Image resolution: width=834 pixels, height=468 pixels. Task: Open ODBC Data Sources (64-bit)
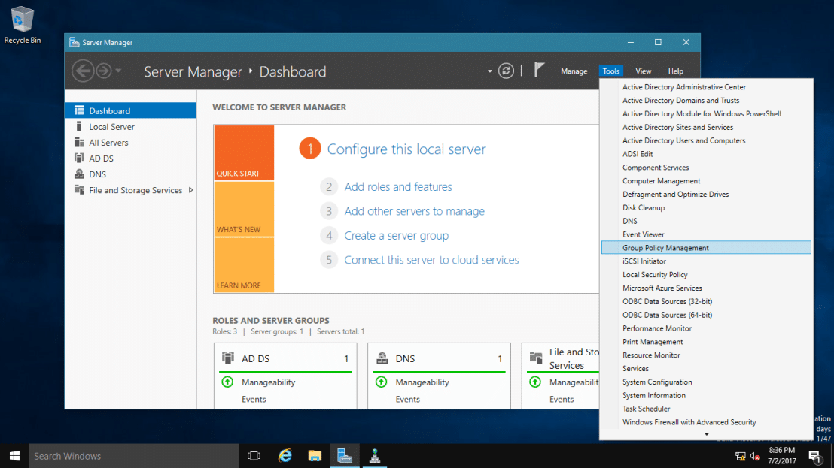[x=706, y=315]
